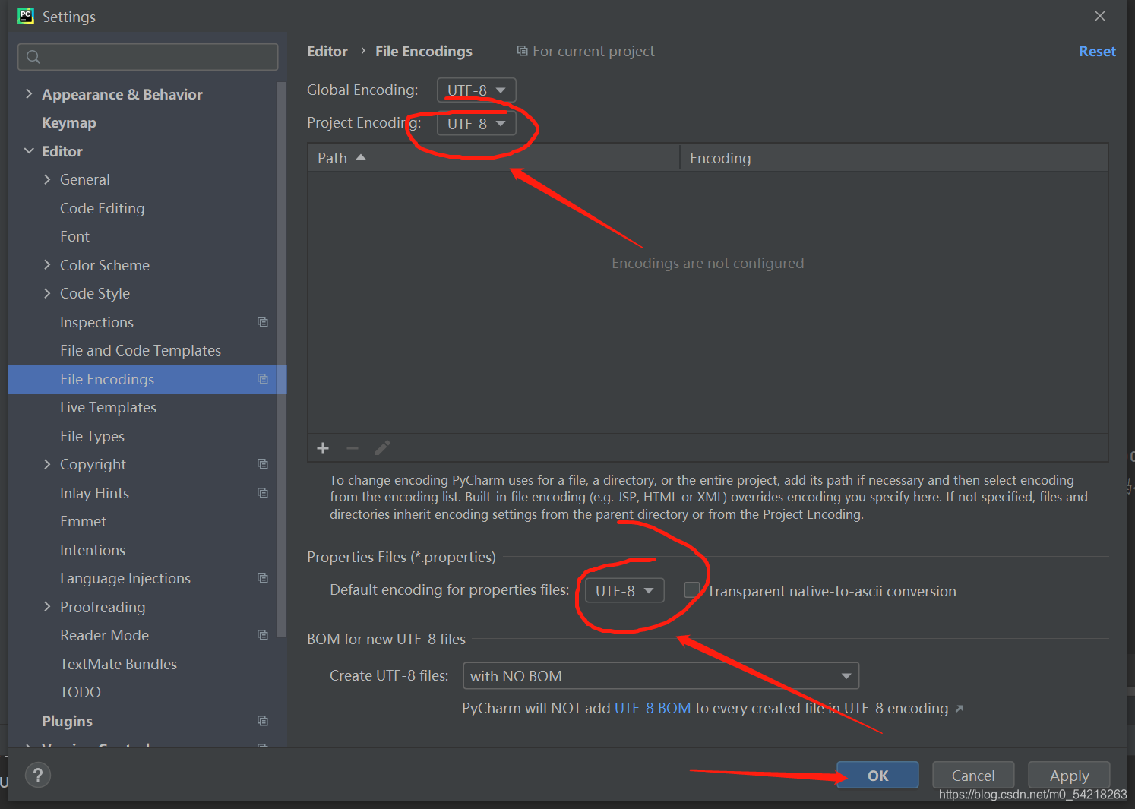Click the Editor breadcrumb
The image size is (1135, 809).
tap(327, 51)
